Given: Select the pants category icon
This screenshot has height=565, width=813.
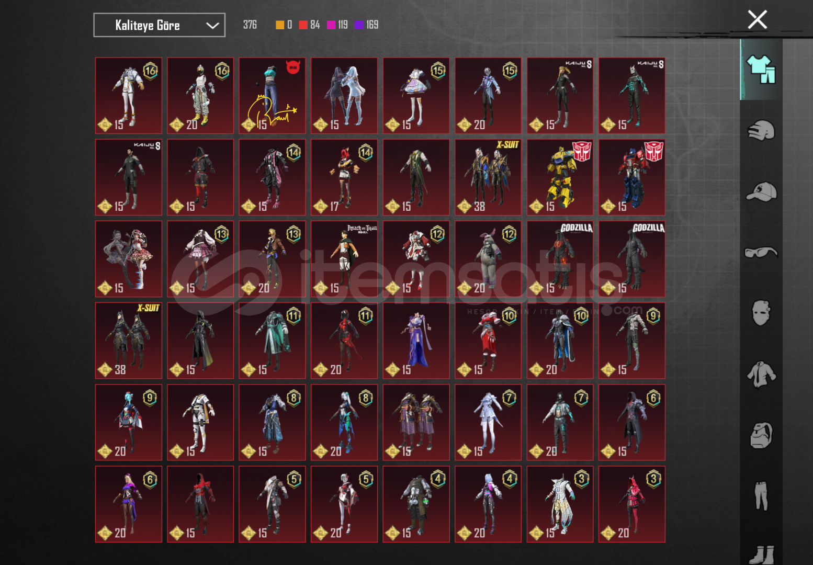Looking at the screenshot, I should (761, 496).
